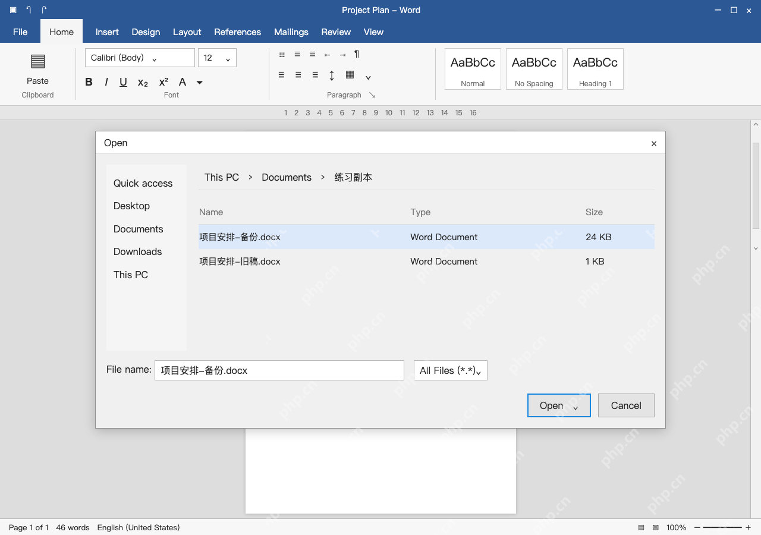Click the Decrease Indent icon
Image resolution: width=761 pixels, height=535 pixels.
[327, 55]
